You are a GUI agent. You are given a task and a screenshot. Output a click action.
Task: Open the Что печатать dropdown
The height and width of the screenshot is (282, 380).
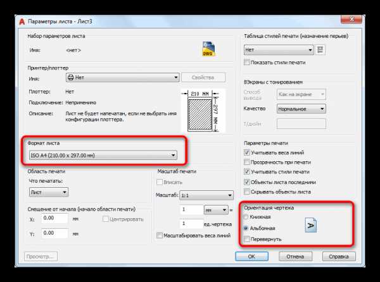click(x=49, y=192)
